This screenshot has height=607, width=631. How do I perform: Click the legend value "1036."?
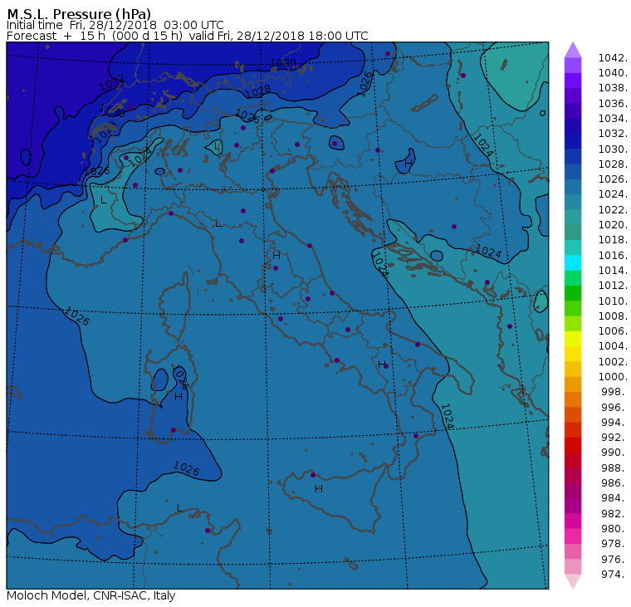coord(613,104)
